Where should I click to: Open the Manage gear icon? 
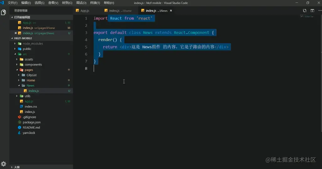coord(3,164)
